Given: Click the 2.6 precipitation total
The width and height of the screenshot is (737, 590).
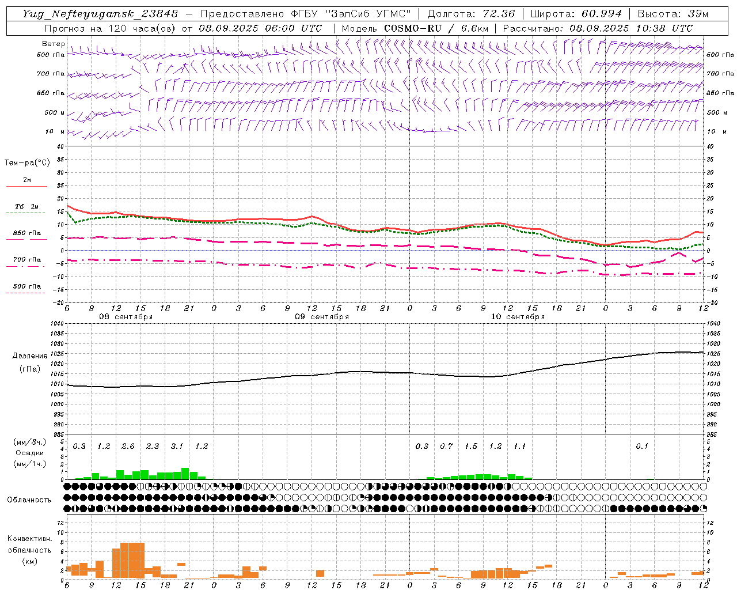Looking at the screenshot, I should pyautogui.click(x=128, y=446).
